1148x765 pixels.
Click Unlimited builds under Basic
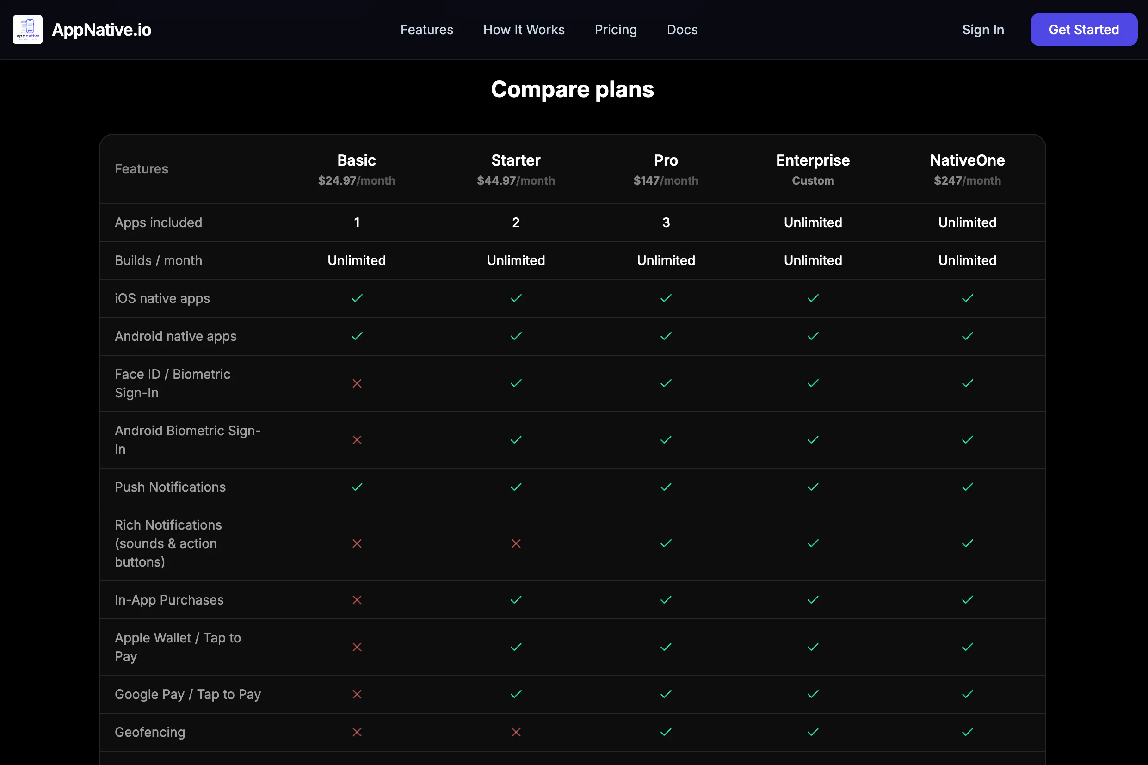click(357, 260)
